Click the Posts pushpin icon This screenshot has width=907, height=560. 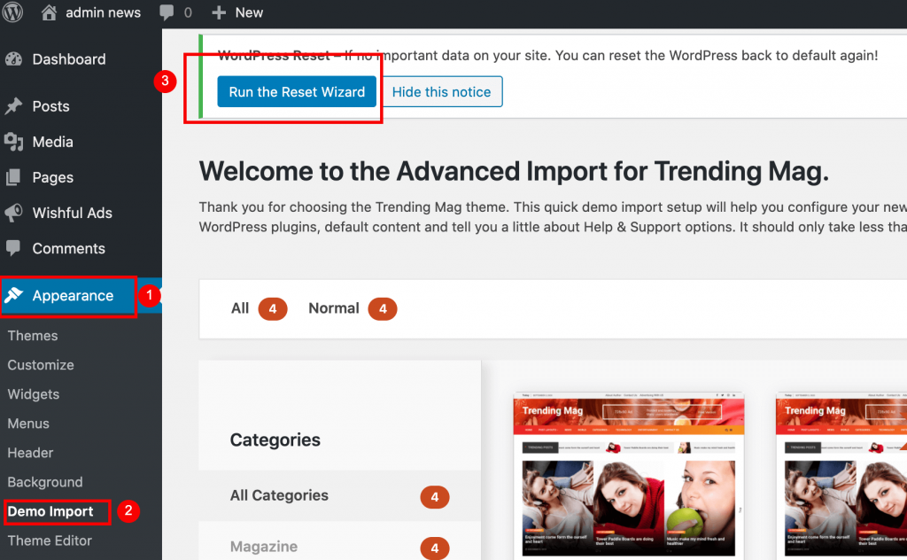click(14, 105)
